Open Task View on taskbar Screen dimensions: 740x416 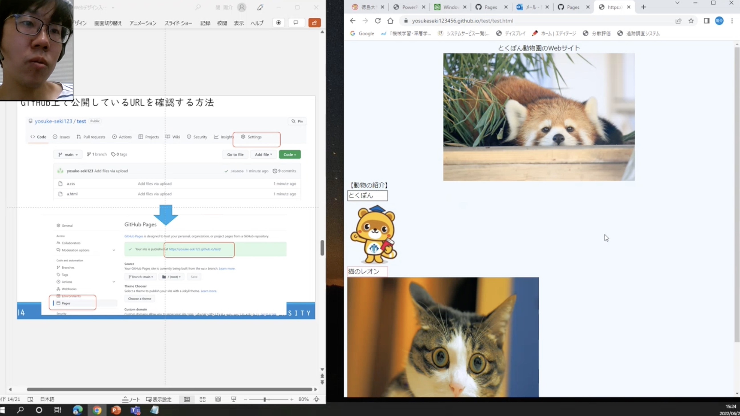coord(58,410)
